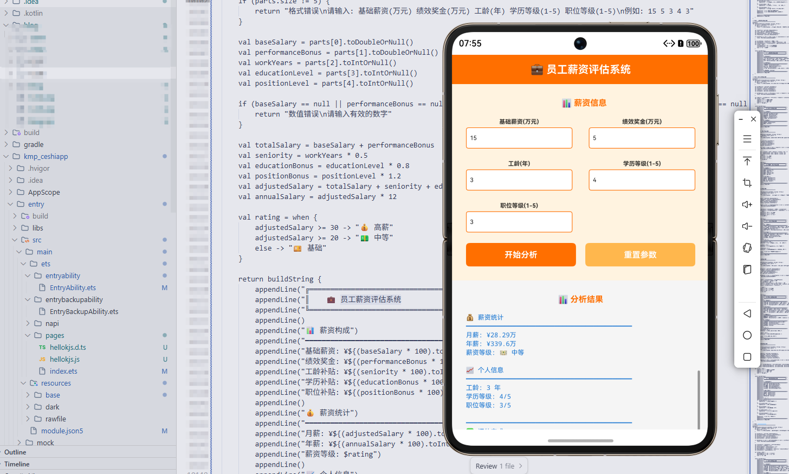Viewport: 789px width, 474px height.
Task: Collapse the src folder
Action: [15, 240]
